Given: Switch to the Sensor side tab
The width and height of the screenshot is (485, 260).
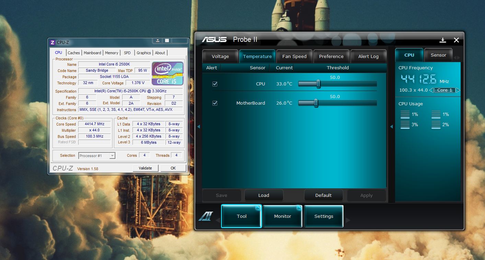Looking at the screenshot, I should pos(438,55).
